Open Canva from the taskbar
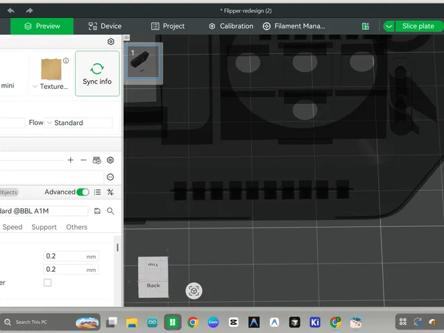 213,322
